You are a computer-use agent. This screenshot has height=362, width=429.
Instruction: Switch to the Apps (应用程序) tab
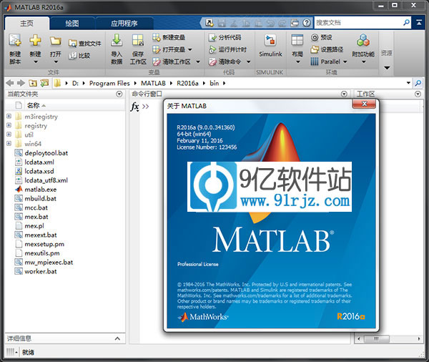click(x=124, y=24)
